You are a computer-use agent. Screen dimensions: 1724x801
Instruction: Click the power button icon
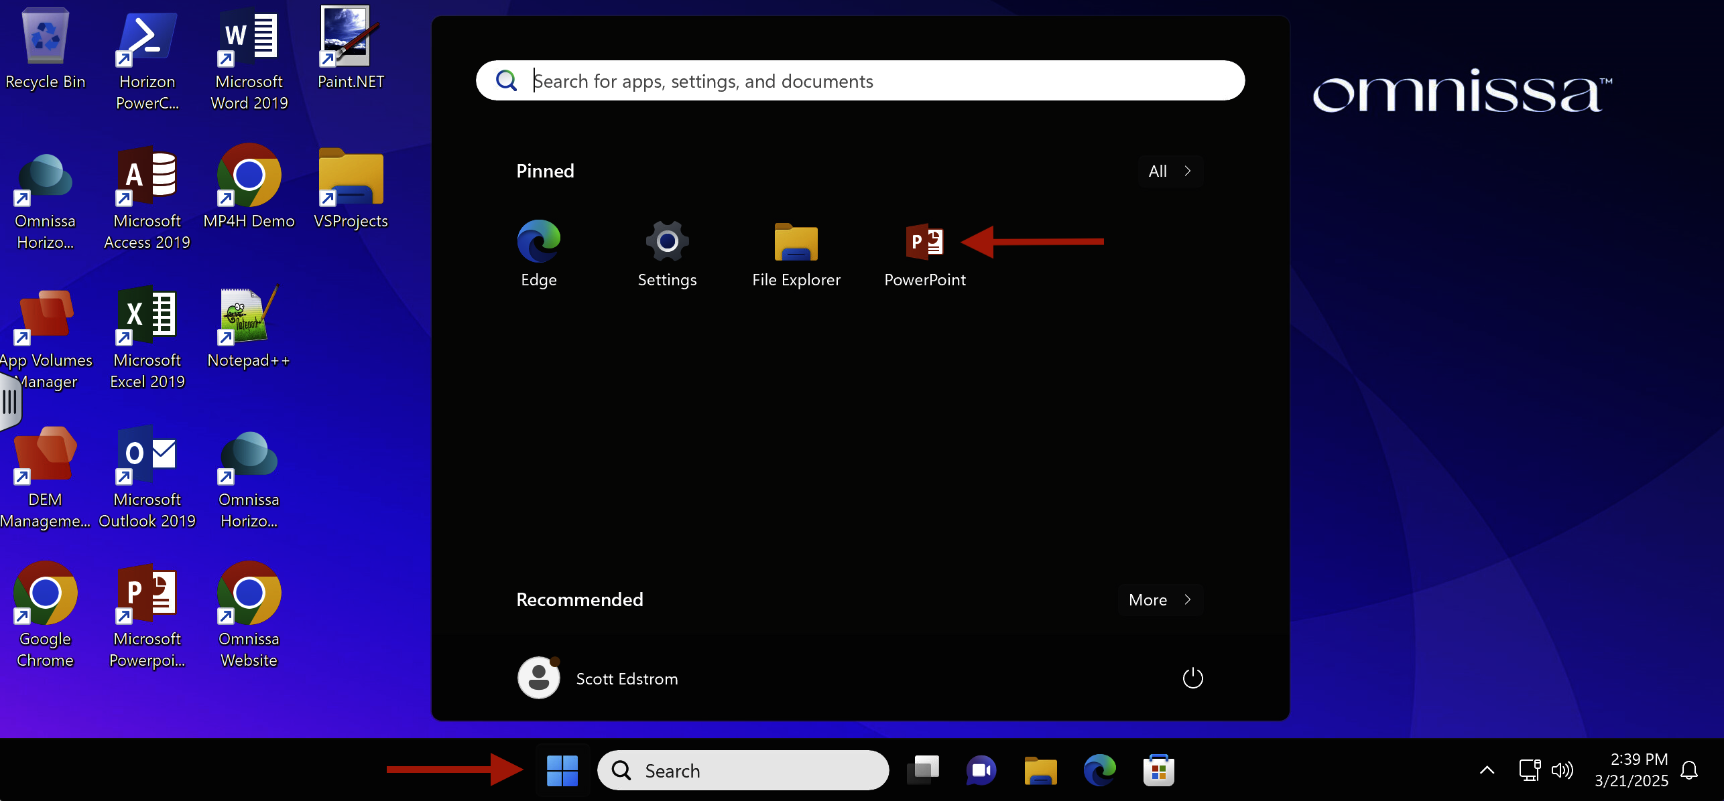coord(1192,678)
